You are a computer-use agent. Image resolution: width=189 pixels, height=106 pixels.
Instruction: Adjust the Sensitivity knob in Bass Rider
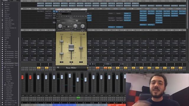[x=60, y=26]
